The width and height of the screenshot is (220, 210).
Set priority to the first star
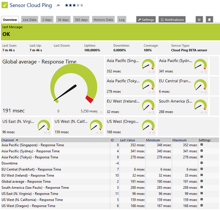coord(66,5)
